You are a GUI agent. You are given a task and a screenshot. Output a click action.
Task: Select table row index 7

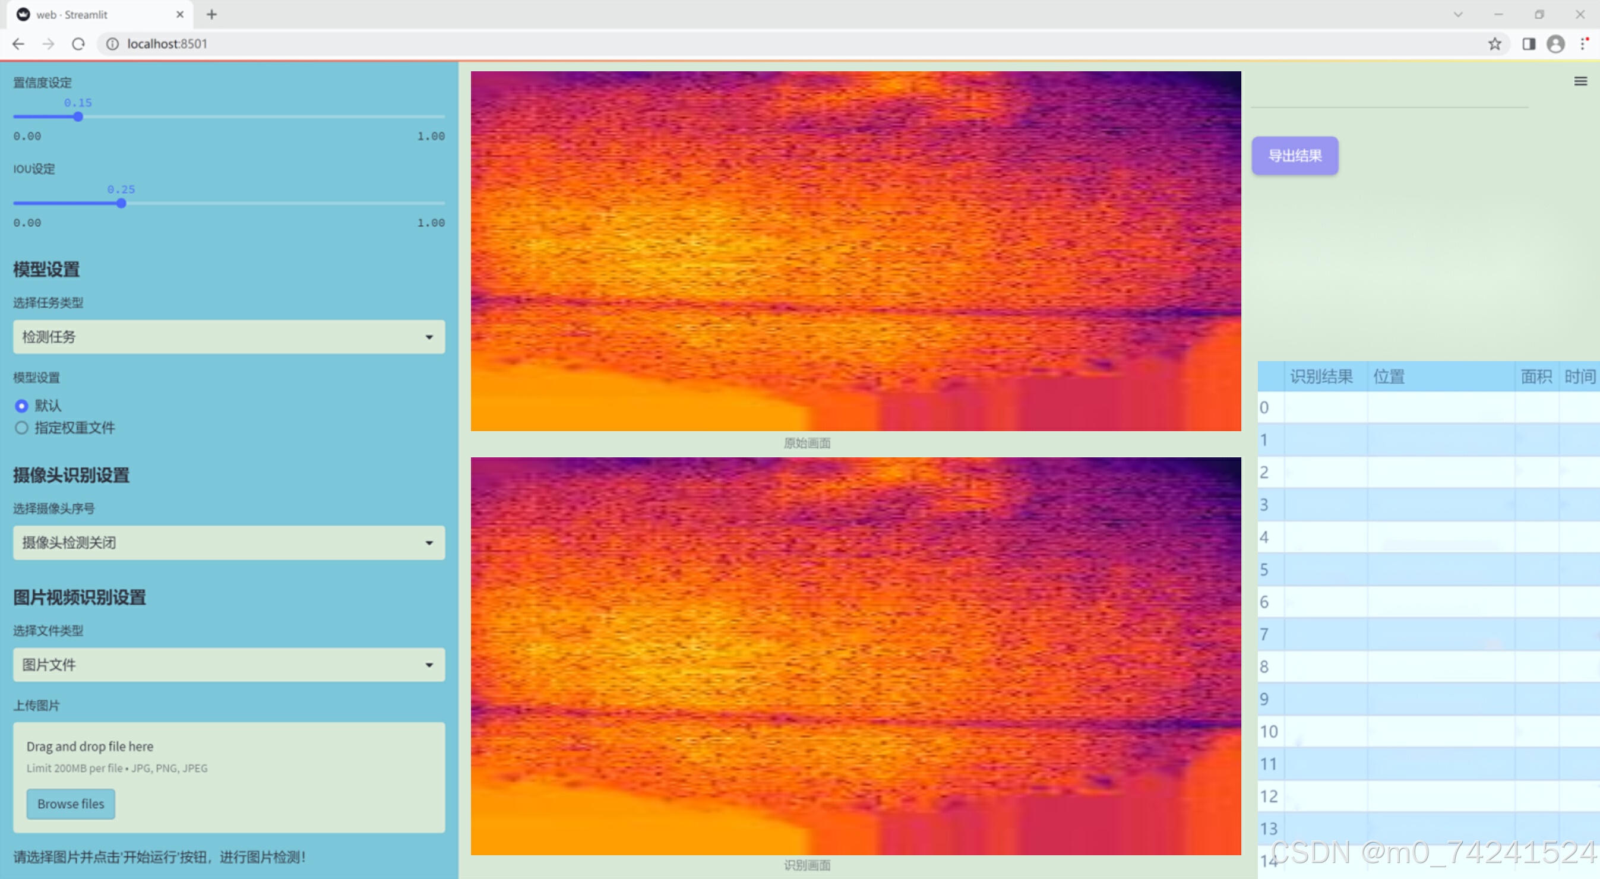[x=1428, y=634]
